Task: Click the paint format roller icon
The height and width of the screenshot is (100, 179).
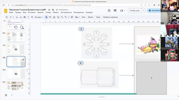Action: click(x=28, y=17)
